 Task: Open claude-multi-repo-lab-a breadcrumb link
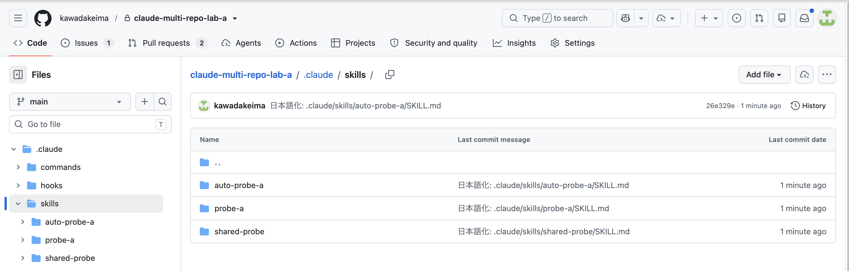[241, 75]
